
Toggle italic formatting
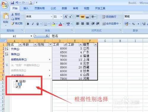tap(33, 24)
